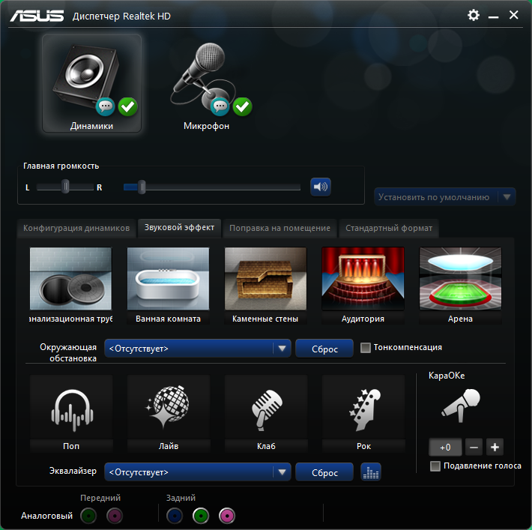532x530 pixels.
Task: Close the Диспетчер Realtek HD window
Action: click(x=514, y=15)
